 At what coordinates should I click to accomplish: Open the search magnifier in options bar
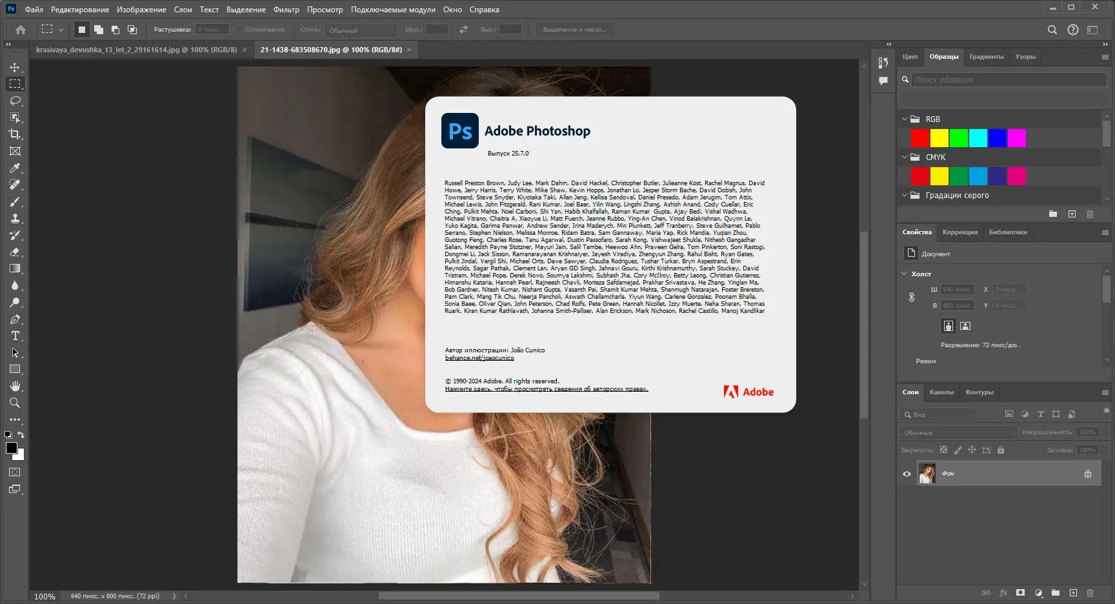pos(1052,30)
